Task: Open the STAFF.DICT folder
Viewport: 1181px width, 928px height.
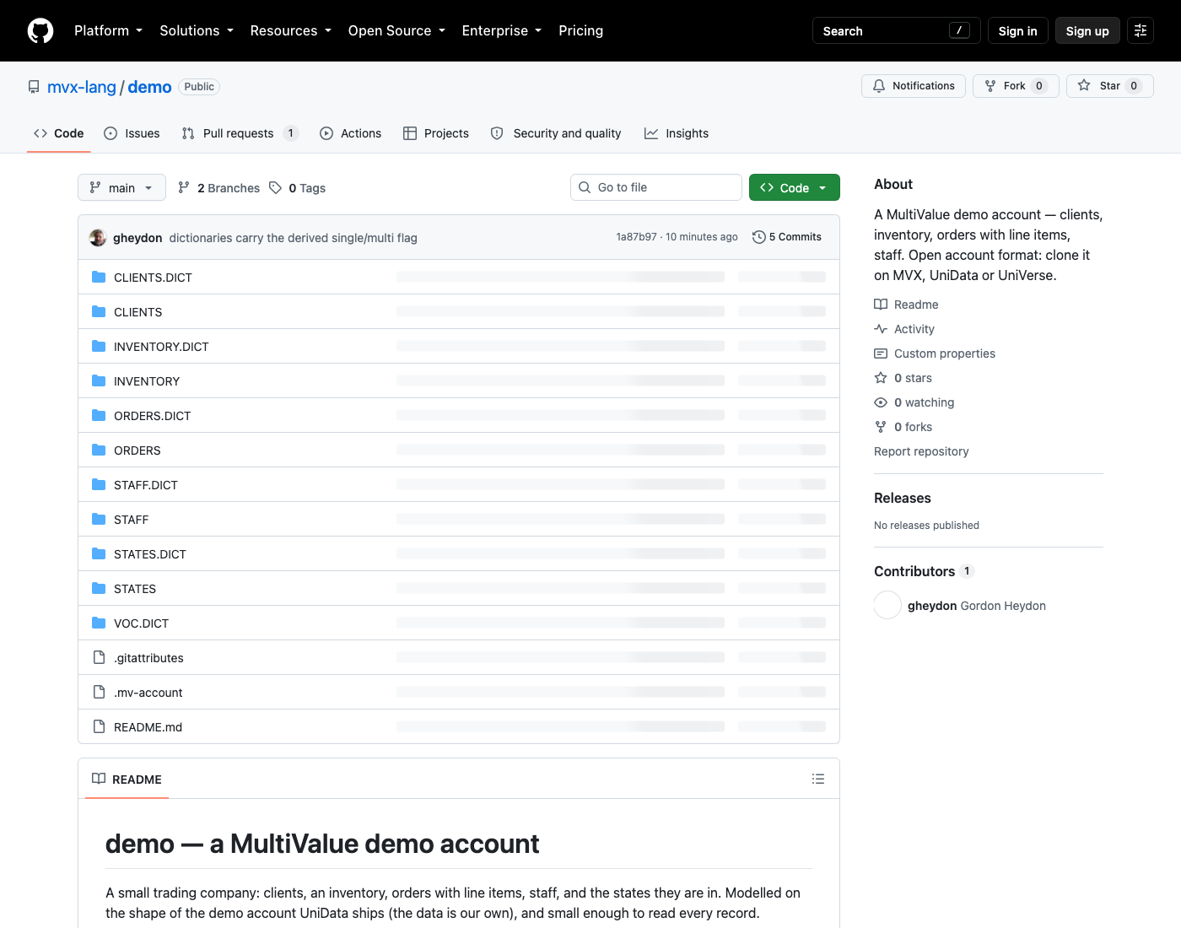Action: pyautogui.click(x=146, y=485)
